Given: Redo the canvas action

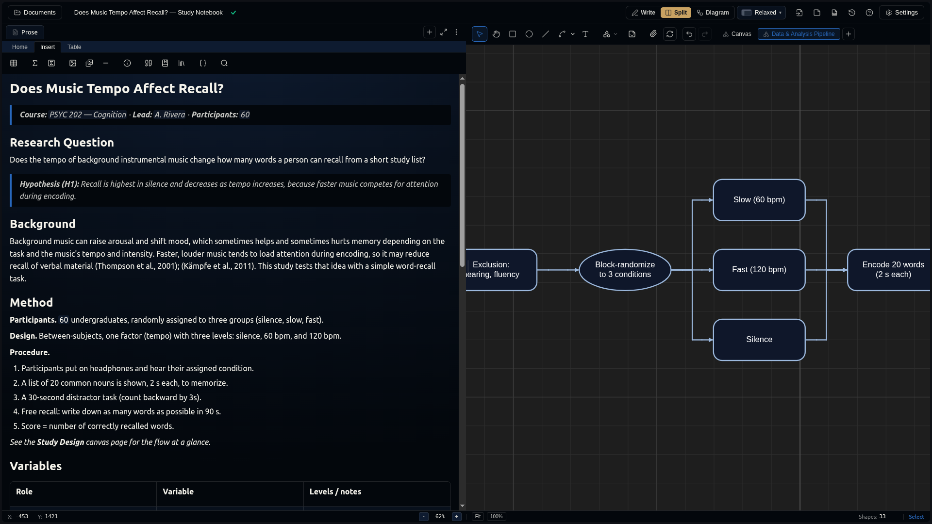Looking at the screenshot, I should tap(705, 34).
